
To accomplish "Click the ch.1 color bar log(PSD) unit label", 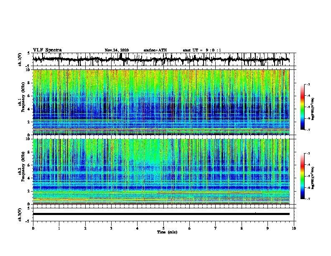I will [x=313, y=109].
